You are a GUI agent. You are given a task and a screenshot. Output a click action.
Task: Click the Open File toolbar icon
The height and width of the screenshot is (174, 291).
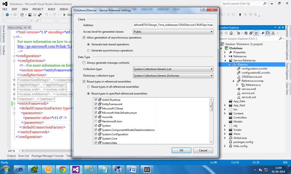(29, 14)
